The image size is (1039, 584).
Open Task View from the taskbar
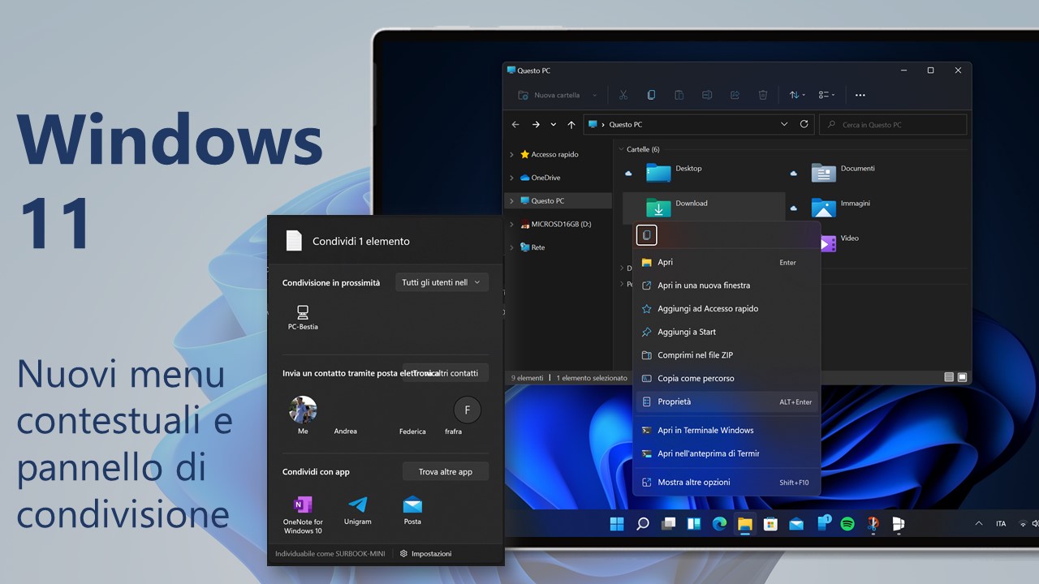668,524
